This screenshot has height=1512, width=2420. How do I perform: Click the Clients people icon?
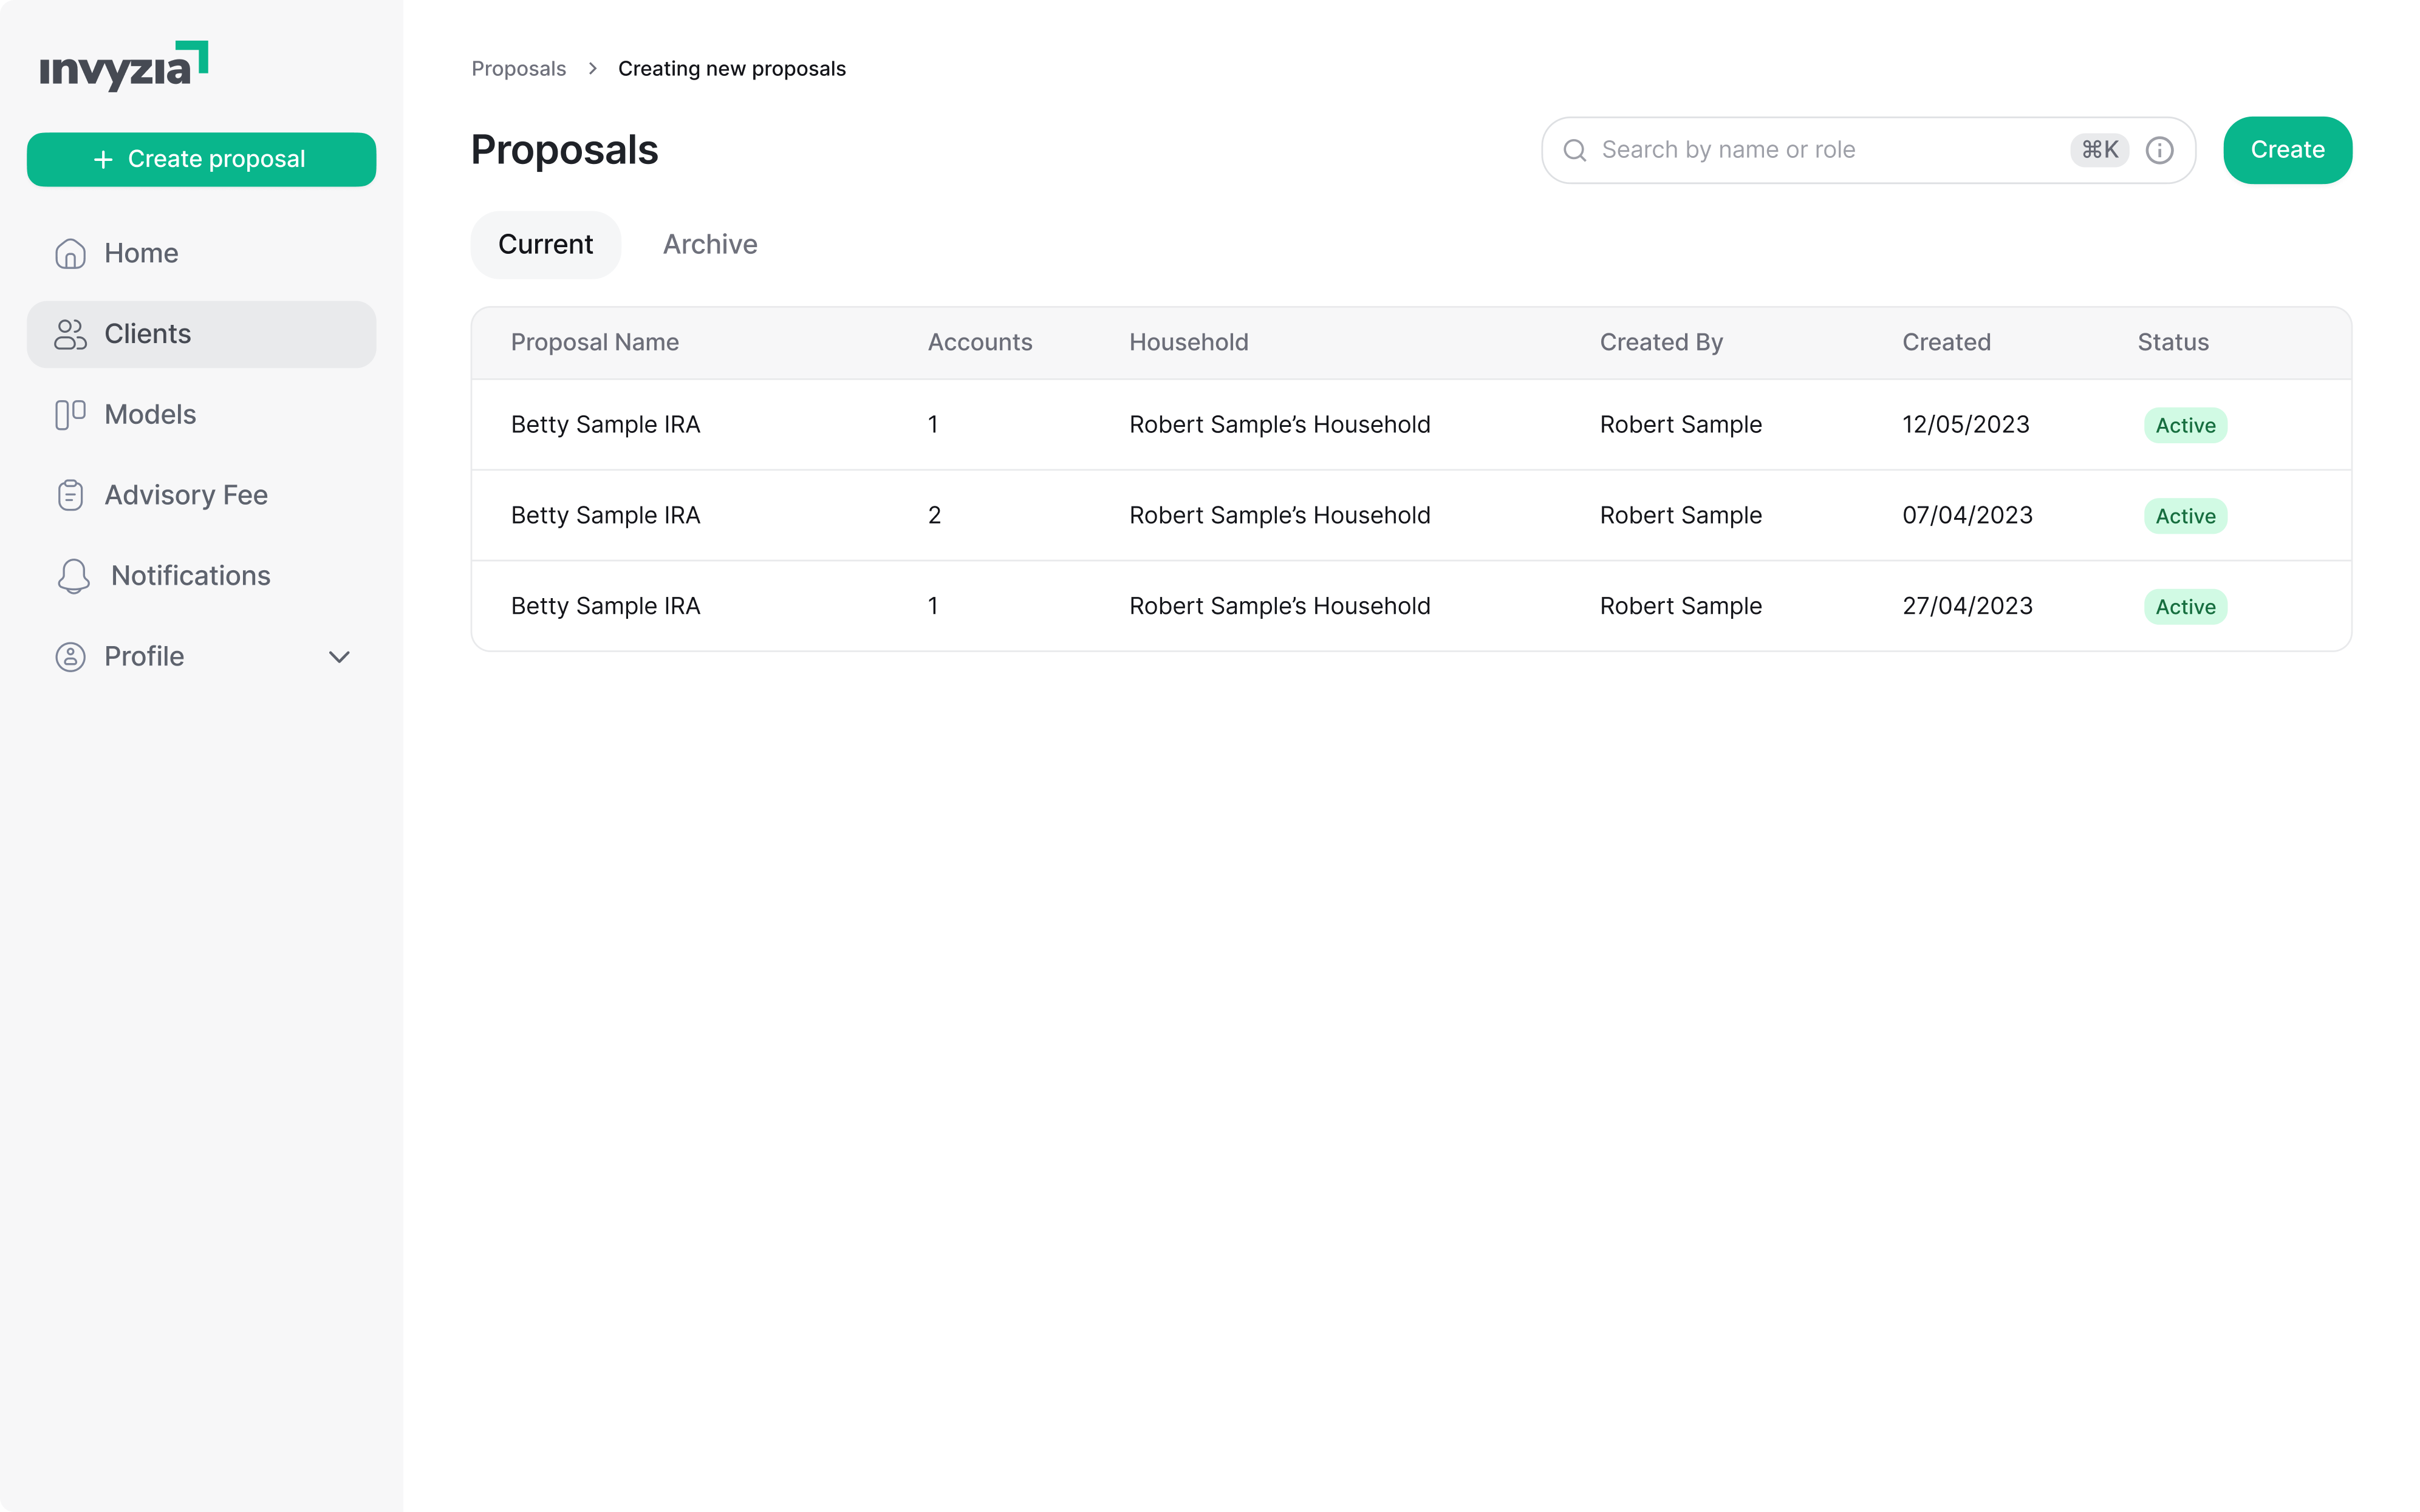point(70,334)
